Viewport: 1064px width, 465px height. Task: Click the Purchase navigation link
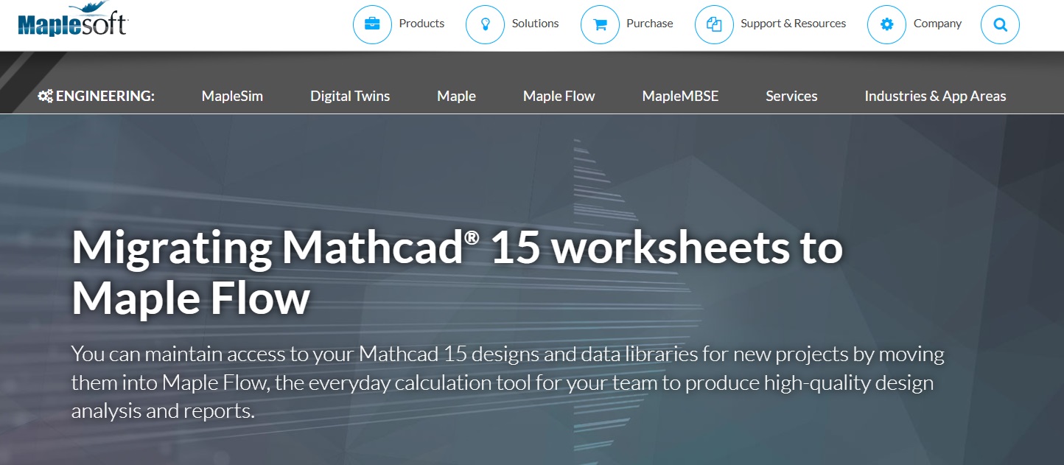[x=649, y=24]
